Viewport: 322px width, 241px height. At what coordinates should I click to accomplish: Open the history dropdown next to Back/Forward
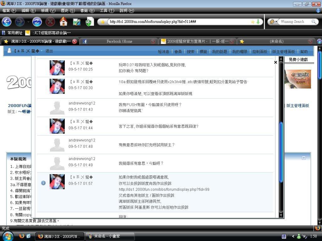coord(28,22)
